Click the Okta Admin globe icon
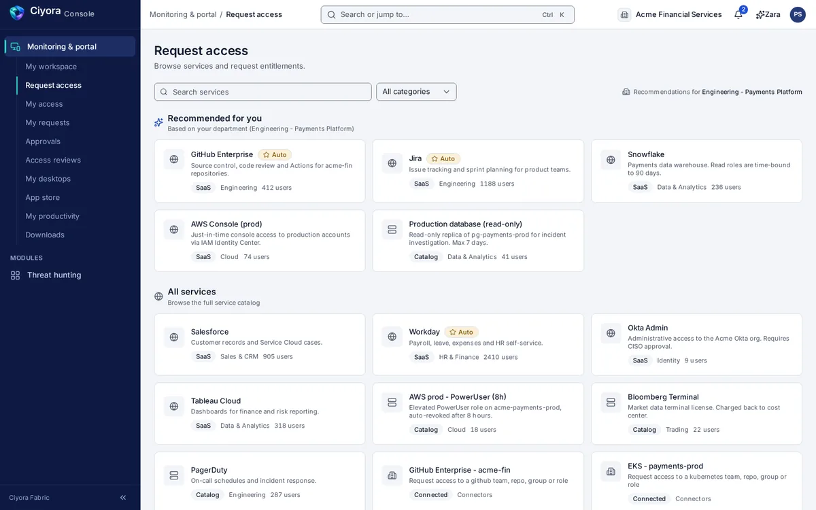This screenshot has height=510, width=816. point(611,333)
